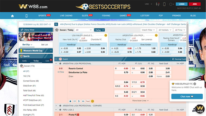Click the LOGIN button
Image resolution: width=206 pixels, height=116 pixels.
coord(182,4)
